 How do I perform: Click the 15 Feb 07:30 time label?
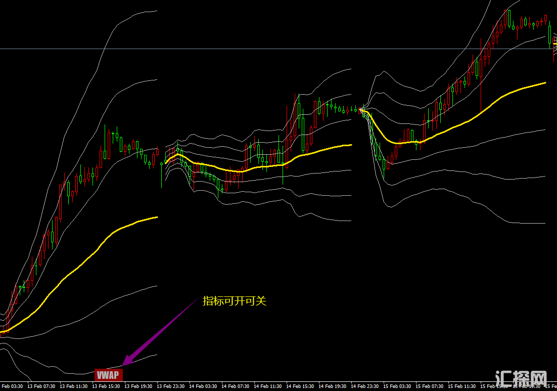pos(430,386)
